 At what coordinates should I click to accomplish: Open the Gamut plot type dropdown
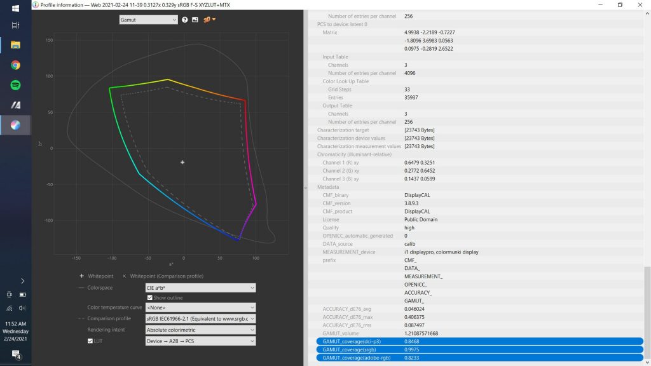[x=148, y=20]
